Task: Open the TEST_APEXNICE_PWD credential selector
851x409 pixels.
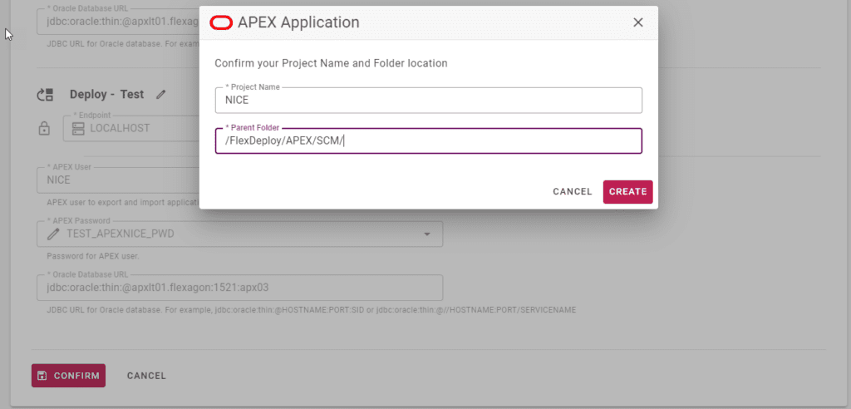Action: click(239, 234)
